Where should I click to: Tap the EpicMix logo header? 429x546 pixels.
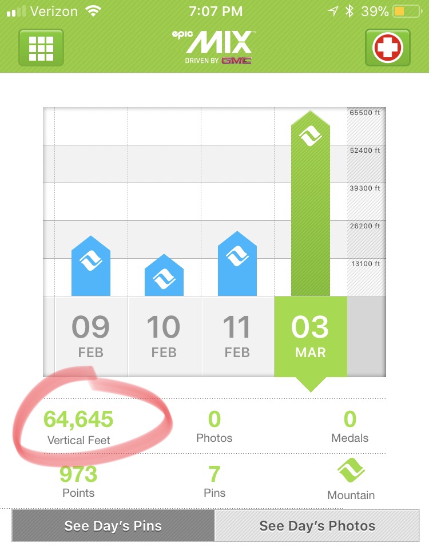point(214,48)
